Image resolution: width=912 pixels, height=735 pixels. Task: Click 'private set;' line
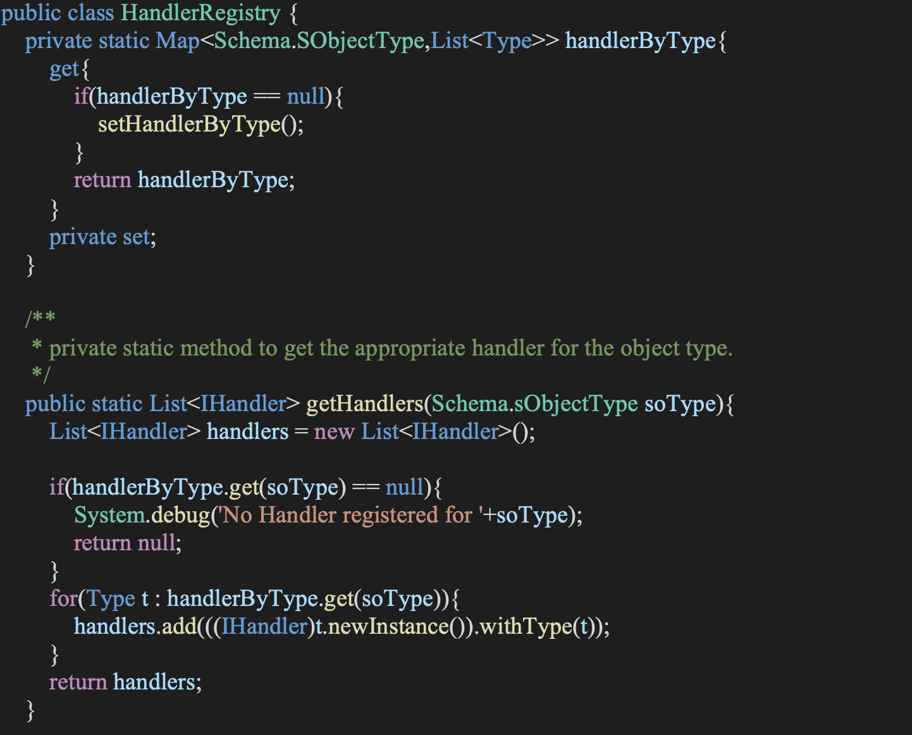click(x=102, y=237)
